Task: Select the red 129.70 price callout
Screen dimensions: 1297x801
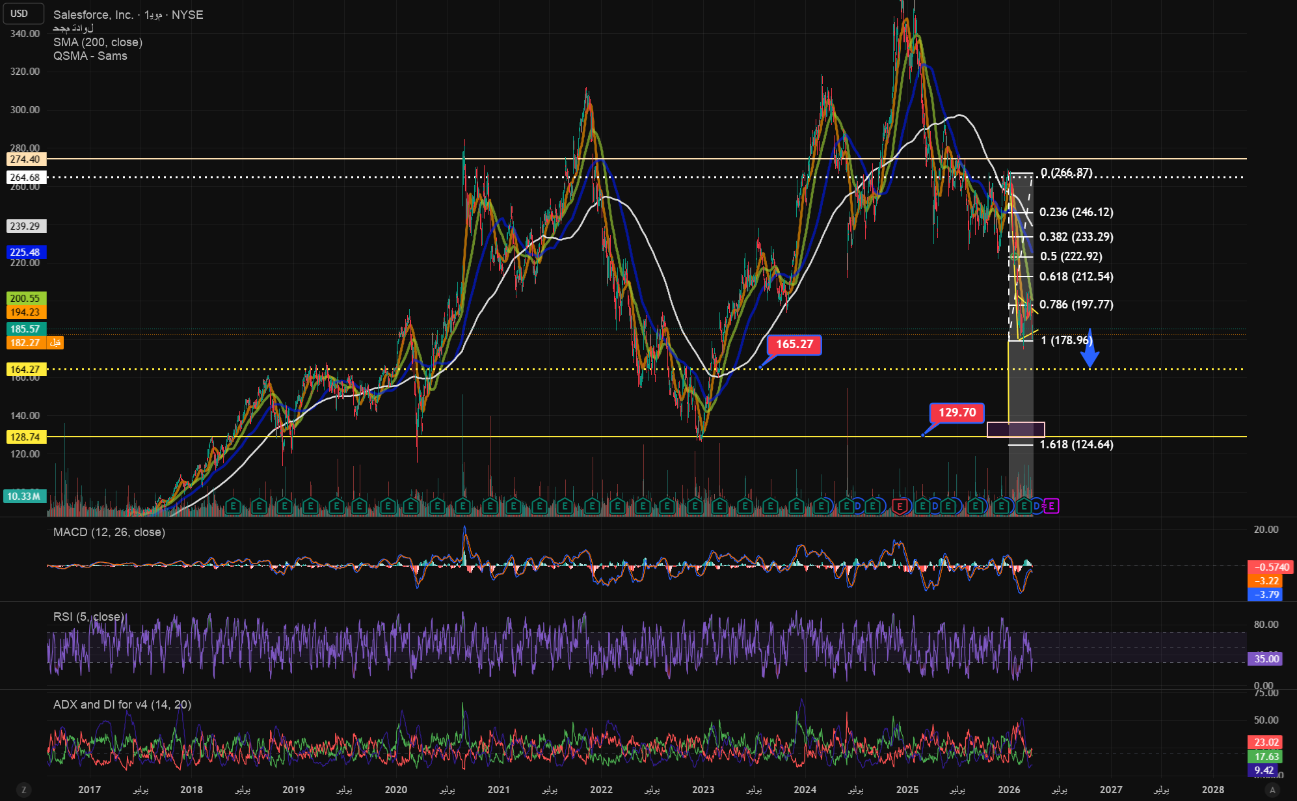Action: (957, 413)
